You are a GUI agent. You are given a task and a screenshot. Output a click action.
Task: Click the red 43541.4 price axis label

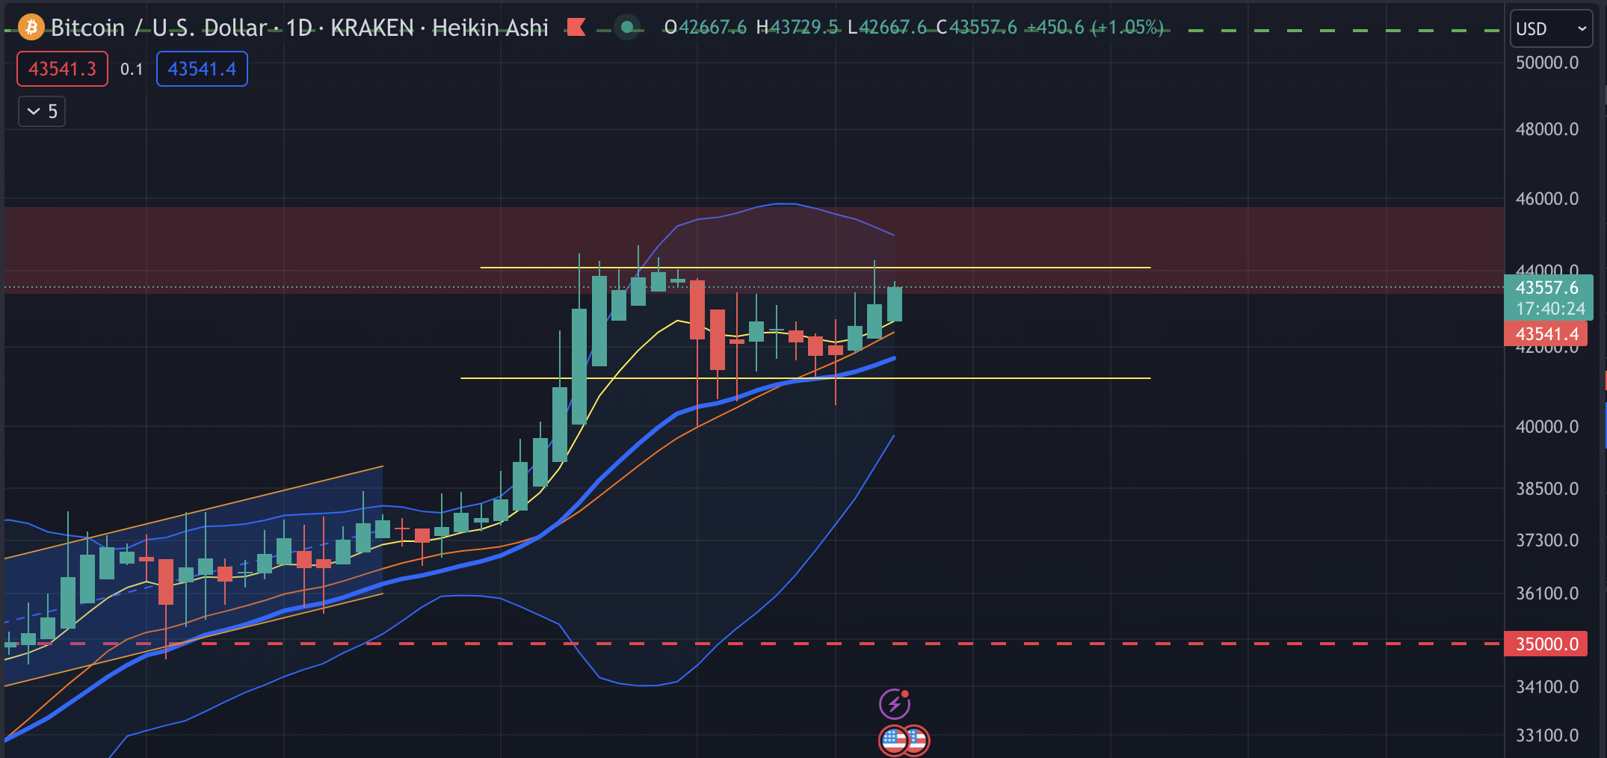[x=1546, y=334]
